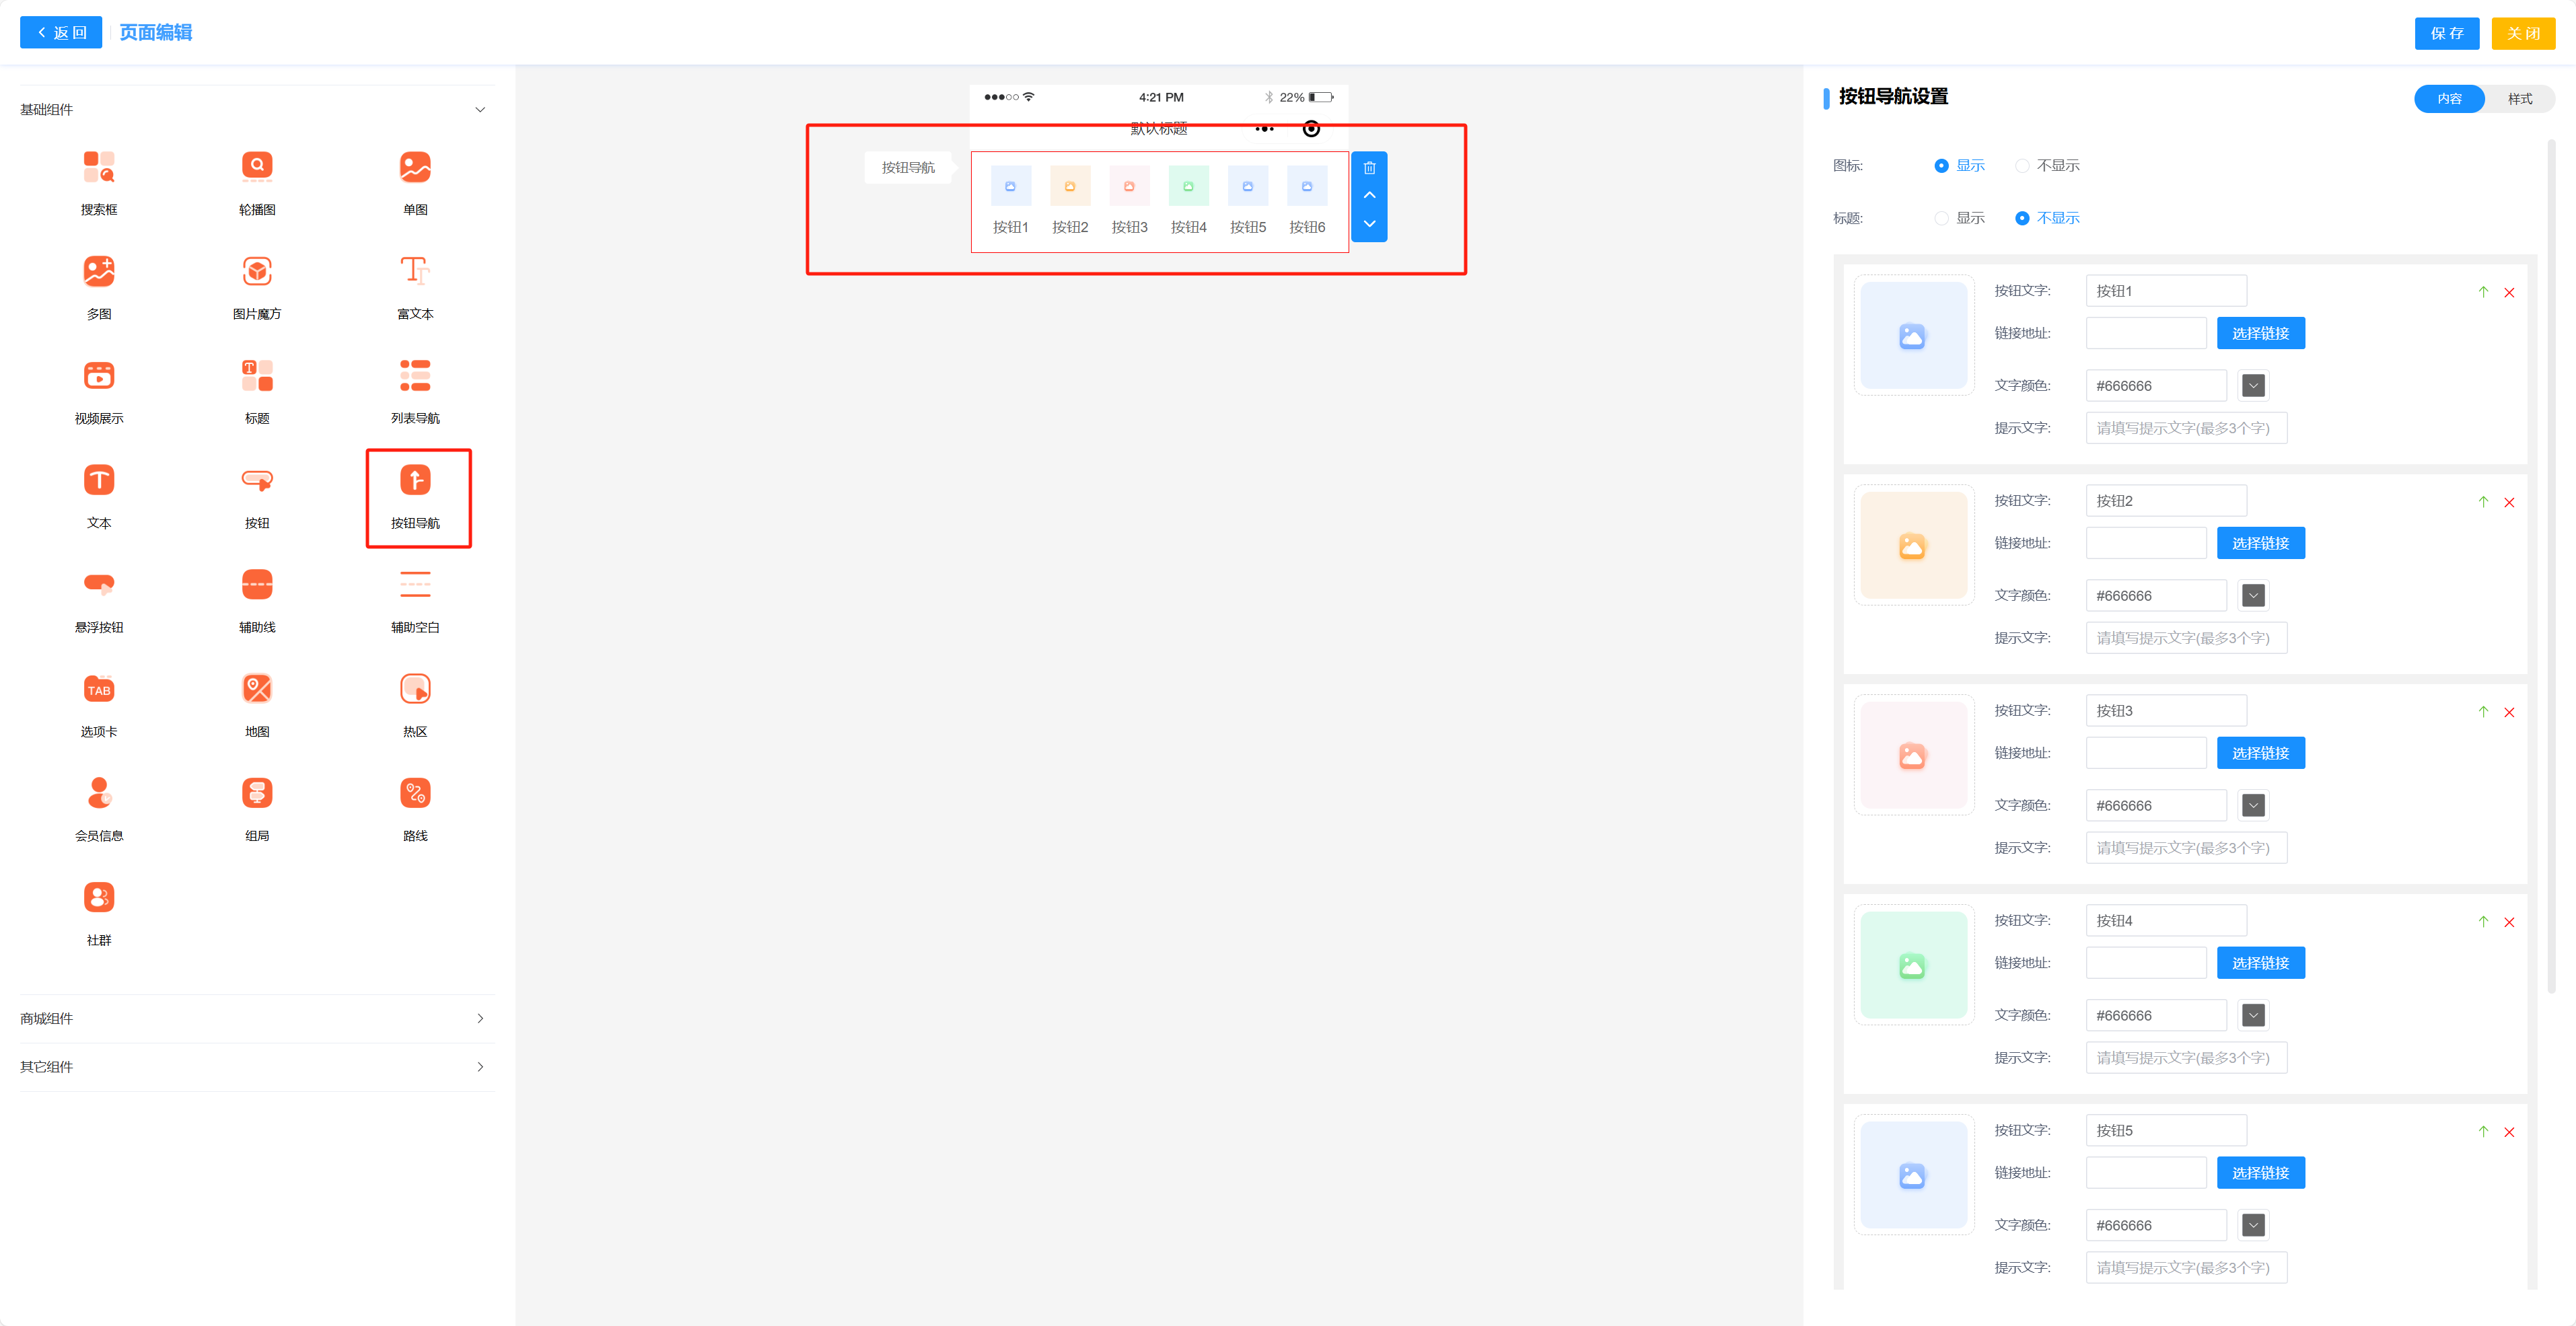Select the 搜索框 component icon
Screen dimensions: 2576x1326
click(x=99, y=167)
